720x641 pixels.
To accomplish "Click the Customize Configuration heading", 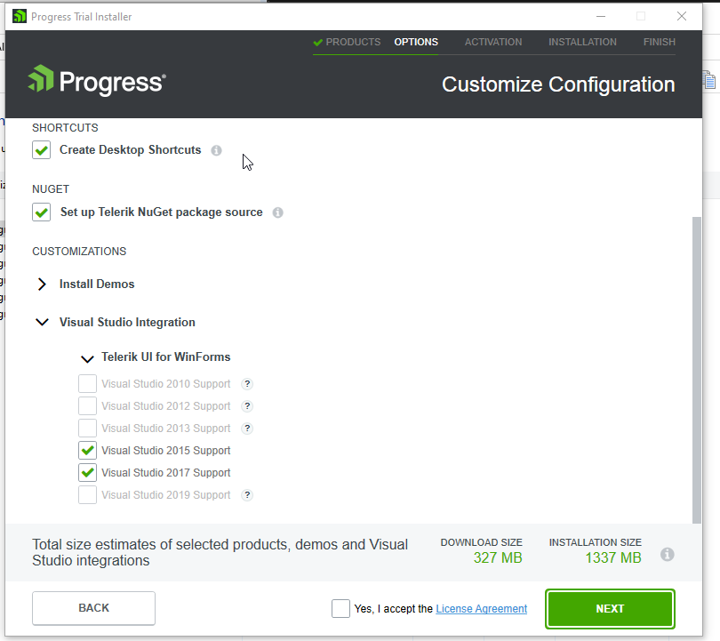I will (x=558, y=84).
